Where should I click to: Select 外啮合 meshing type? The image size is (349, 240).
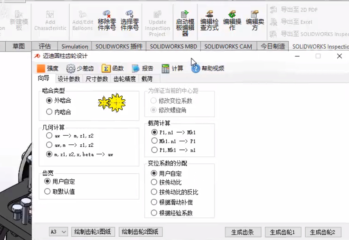click(49, 101)
